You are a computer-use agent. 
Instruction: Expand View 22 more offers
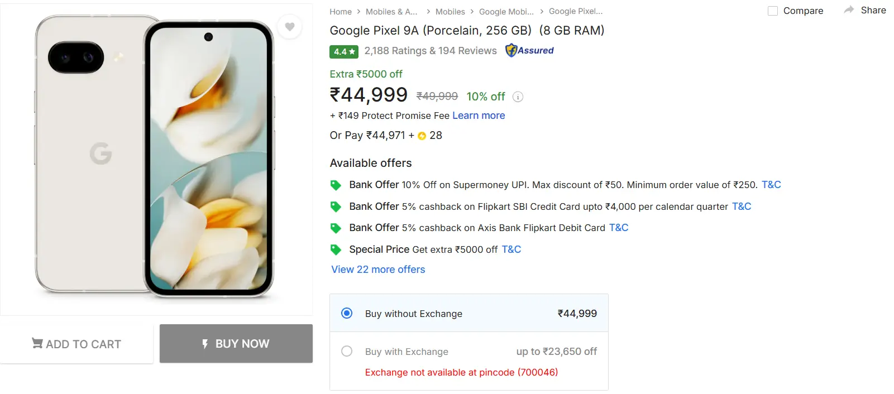click(x=377, y=270)
